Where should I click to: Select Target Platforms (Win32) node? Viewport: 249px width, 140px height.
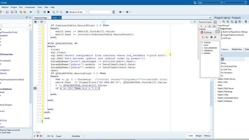point(233,35)
